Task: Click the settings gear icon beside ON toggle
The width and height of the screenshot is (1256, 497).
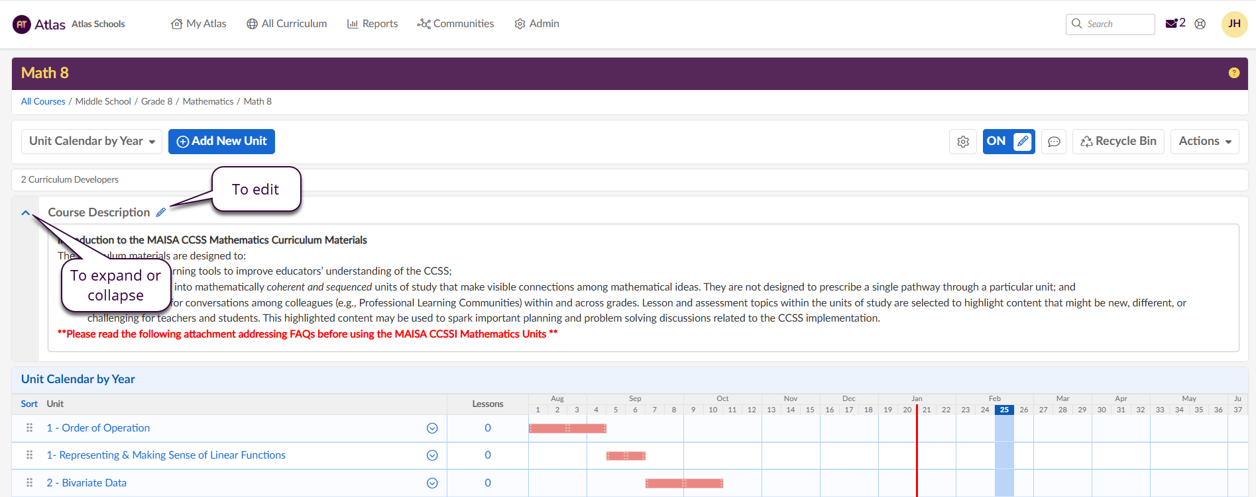Action: coord(963,142)
